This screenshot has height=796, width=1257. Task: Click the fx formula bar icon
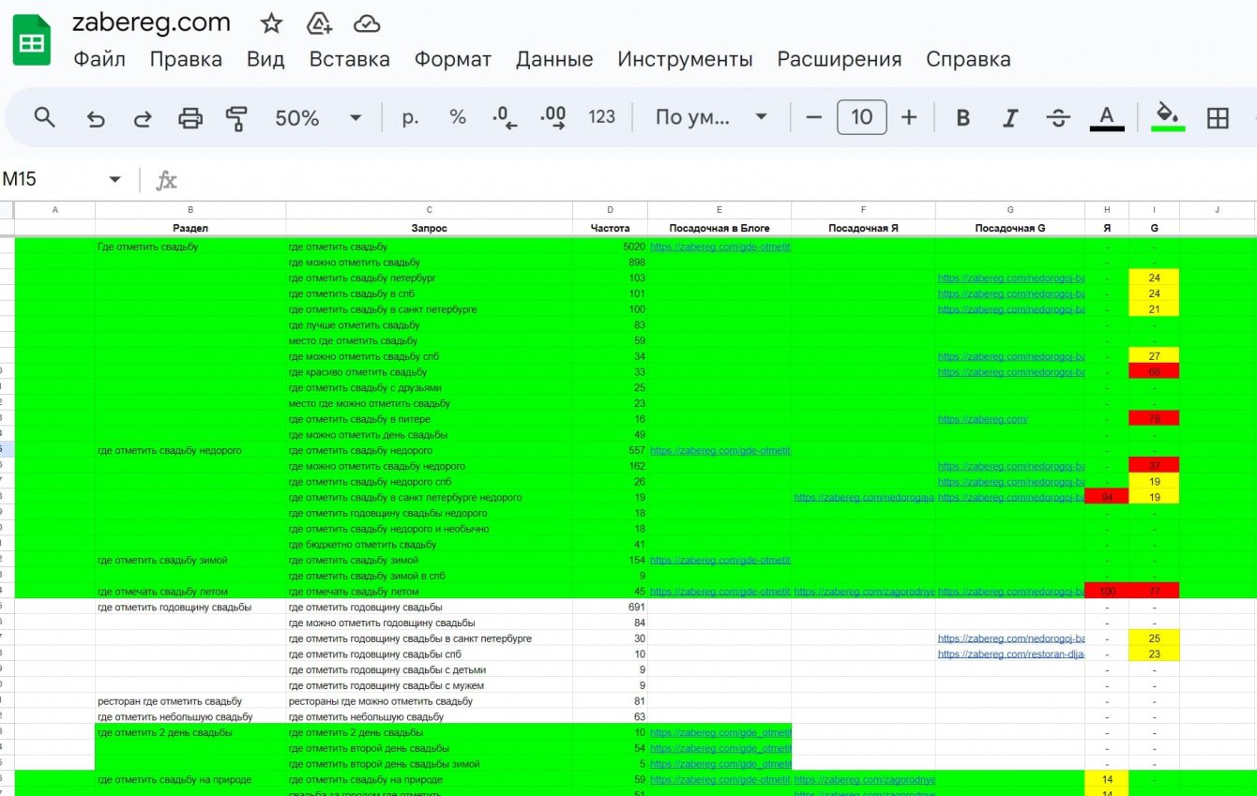click(x=166, y=180)
